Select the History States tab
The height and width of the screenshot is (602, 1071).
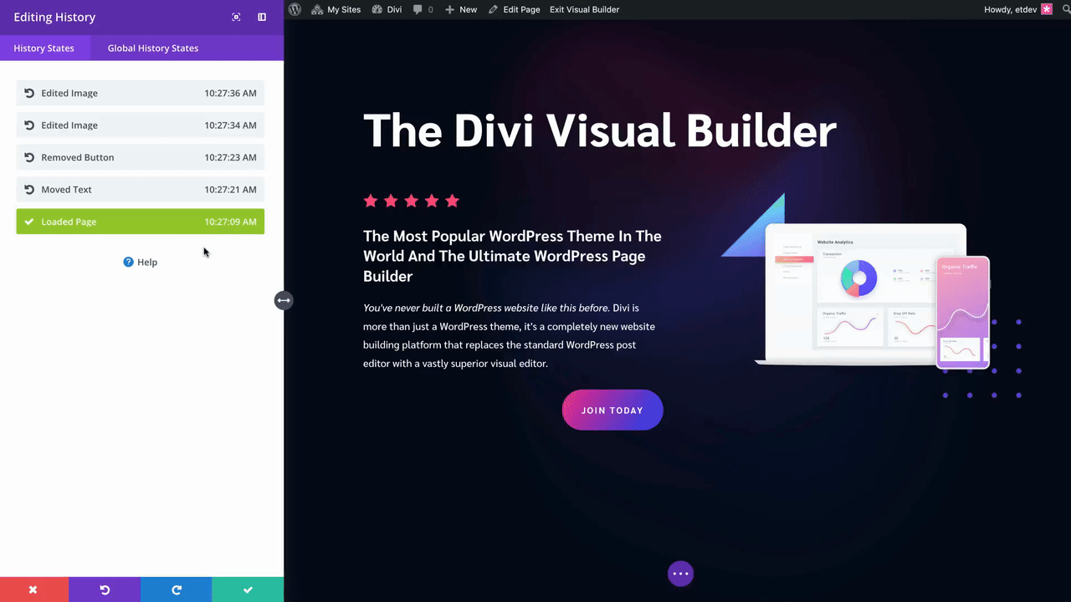(x=44, y=48)
